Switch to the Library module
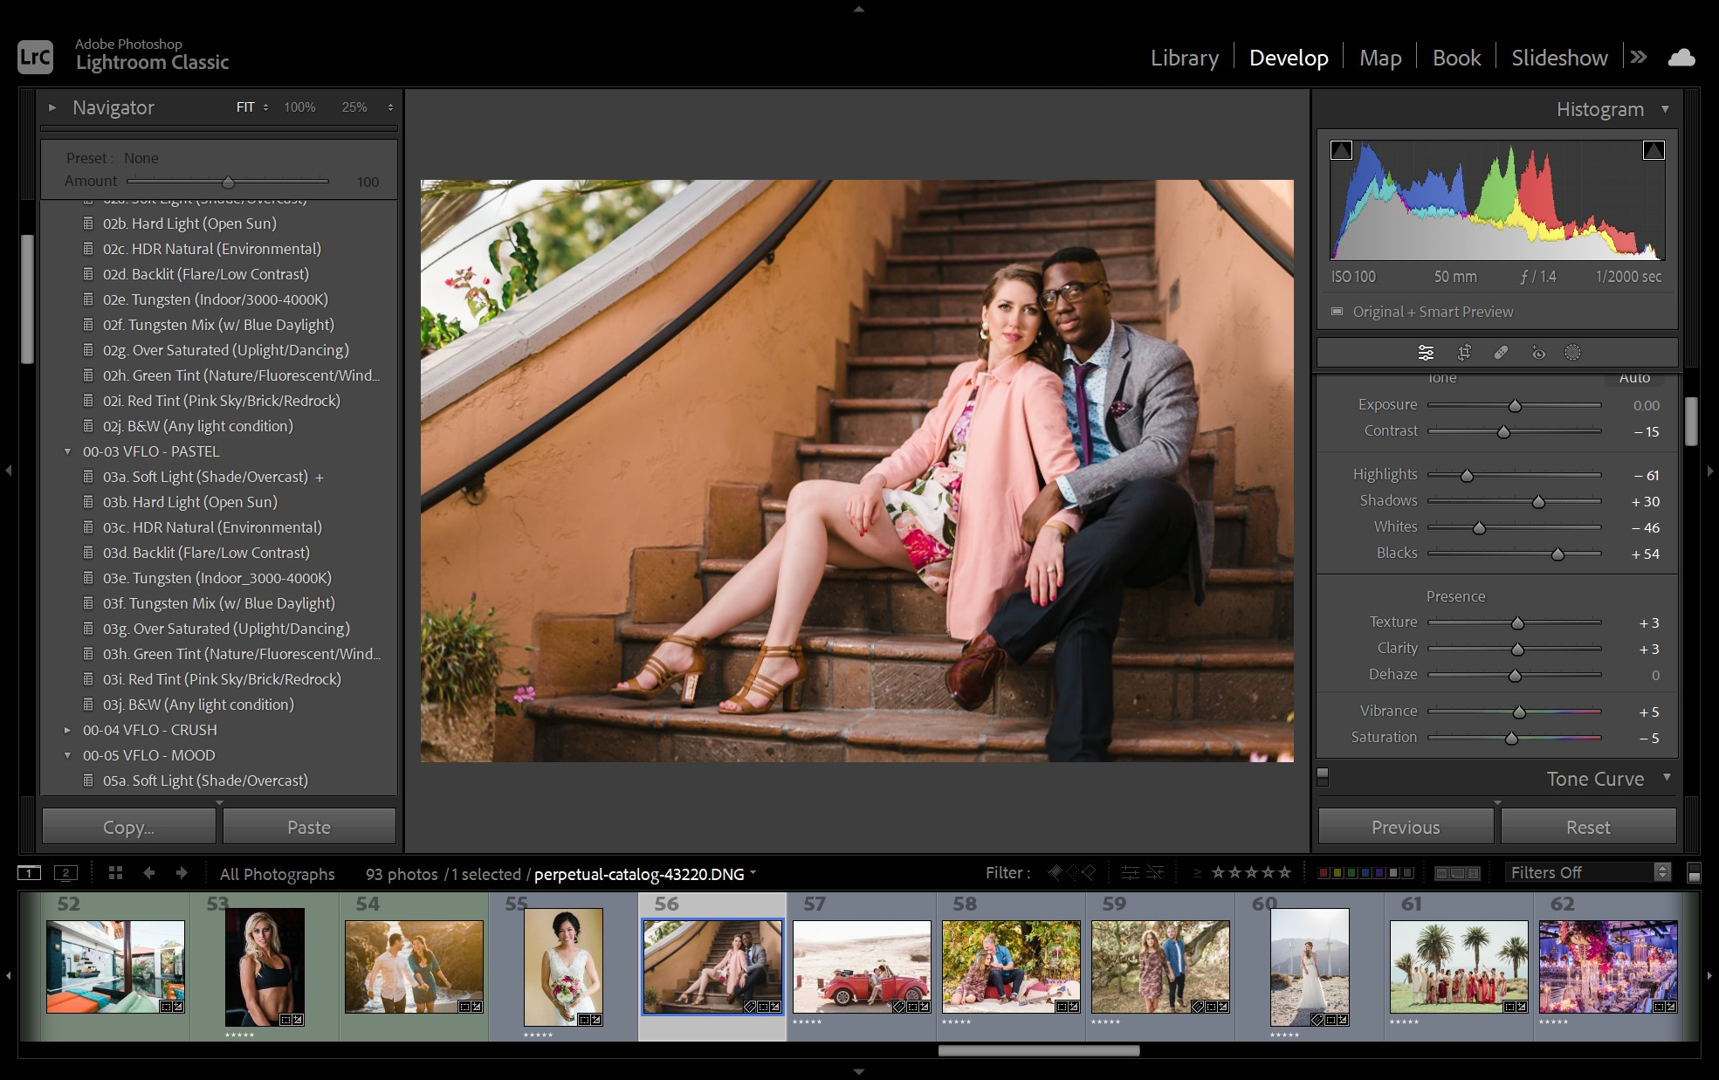 [1184, 57]
